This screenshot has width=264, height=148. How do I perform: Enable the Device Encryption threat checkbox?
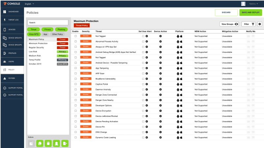pos(75,111)
